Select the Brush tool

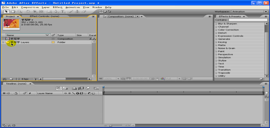pyautogui.click(x=71, y=12)
